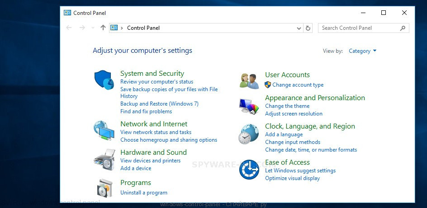The width and height of the screenshot is (427, 208).
Task: Click the Control Panel icon in address bar
Action: click(114, 28)
